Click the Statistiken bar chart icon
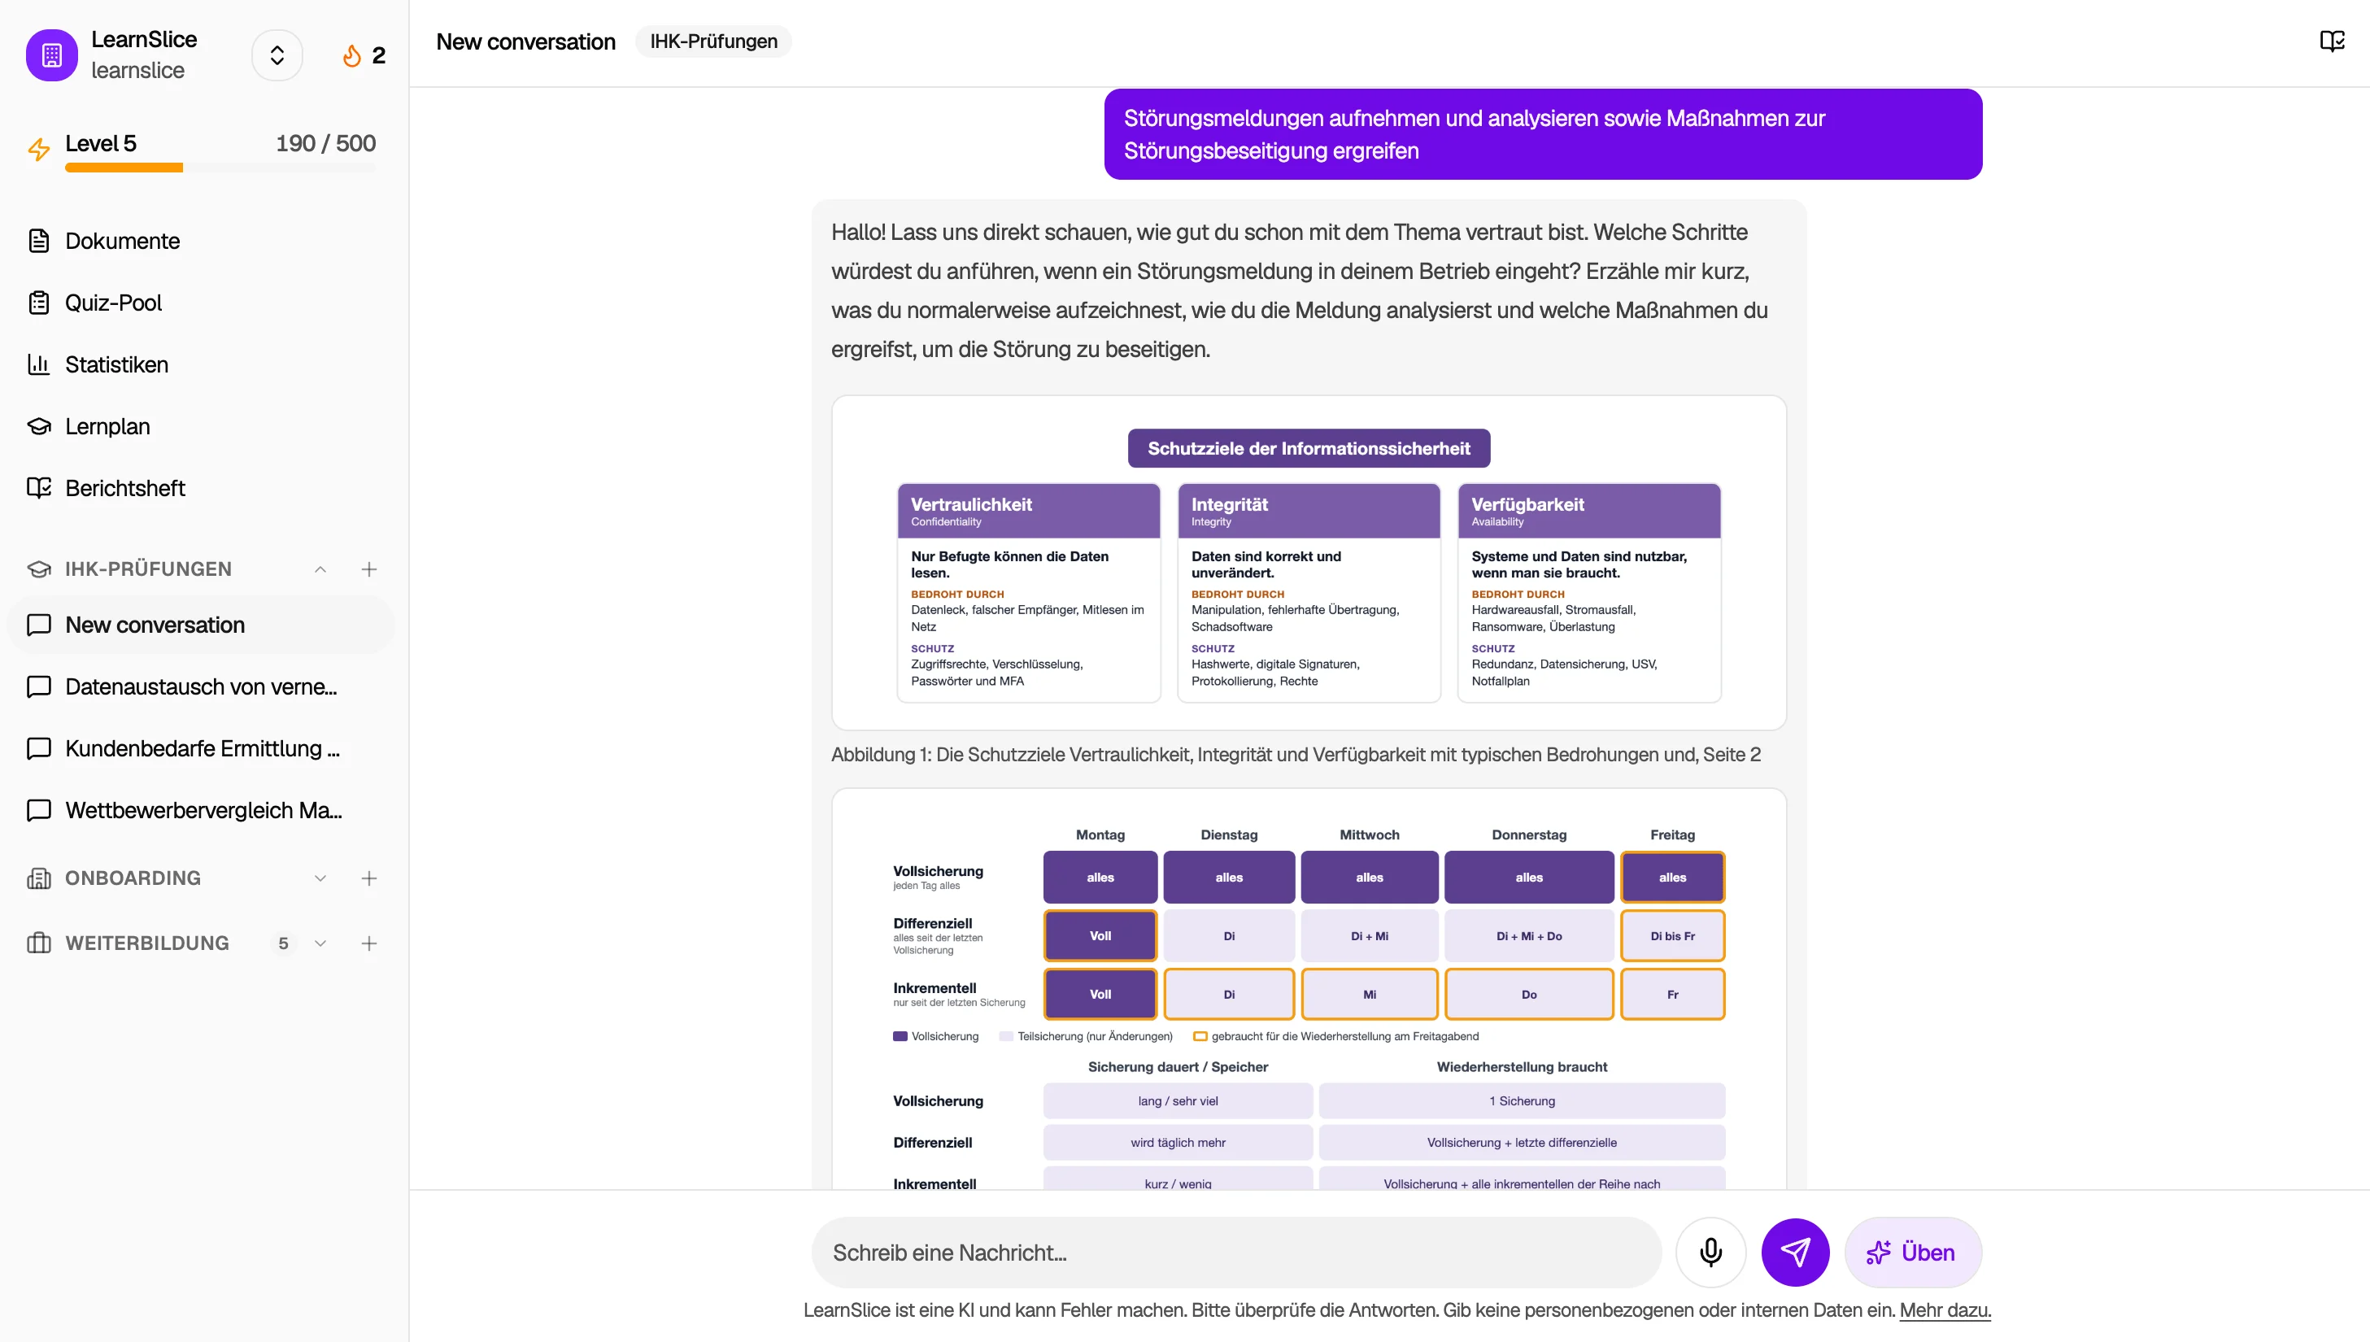The width and height of the screenshot is (2370, 1342). tap(39, 364)
